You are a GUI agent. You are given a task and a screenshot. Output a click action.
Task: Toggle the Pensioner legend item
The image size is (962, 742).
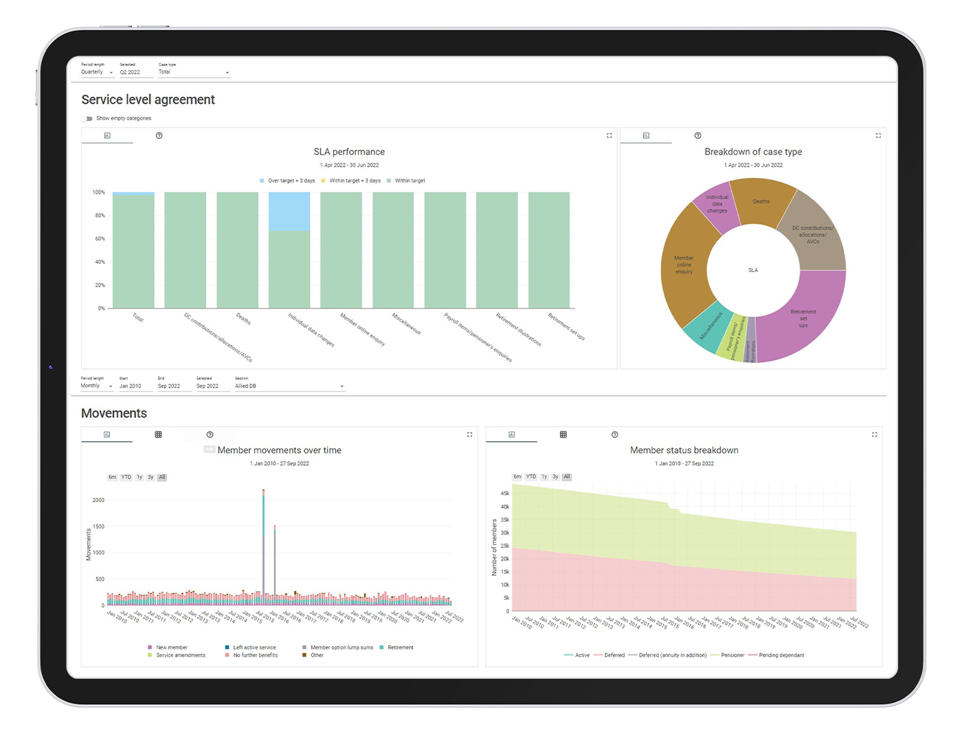point(730,655)
